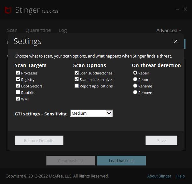Enable the Rootkits checkbox
This screenshot has width=192, height=184.
(x=18, y=92)
